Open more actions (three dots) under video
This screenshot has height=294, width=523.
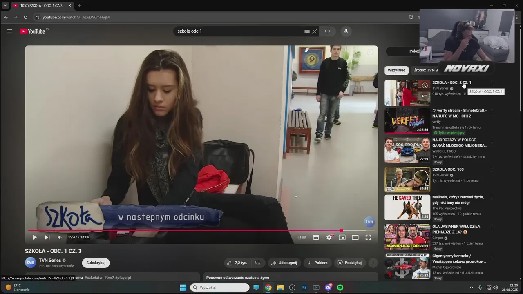click(x=373, y=263)
